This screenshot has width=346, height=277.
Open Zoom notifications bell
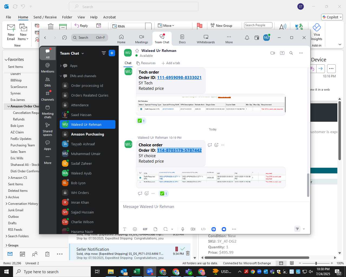247,38
